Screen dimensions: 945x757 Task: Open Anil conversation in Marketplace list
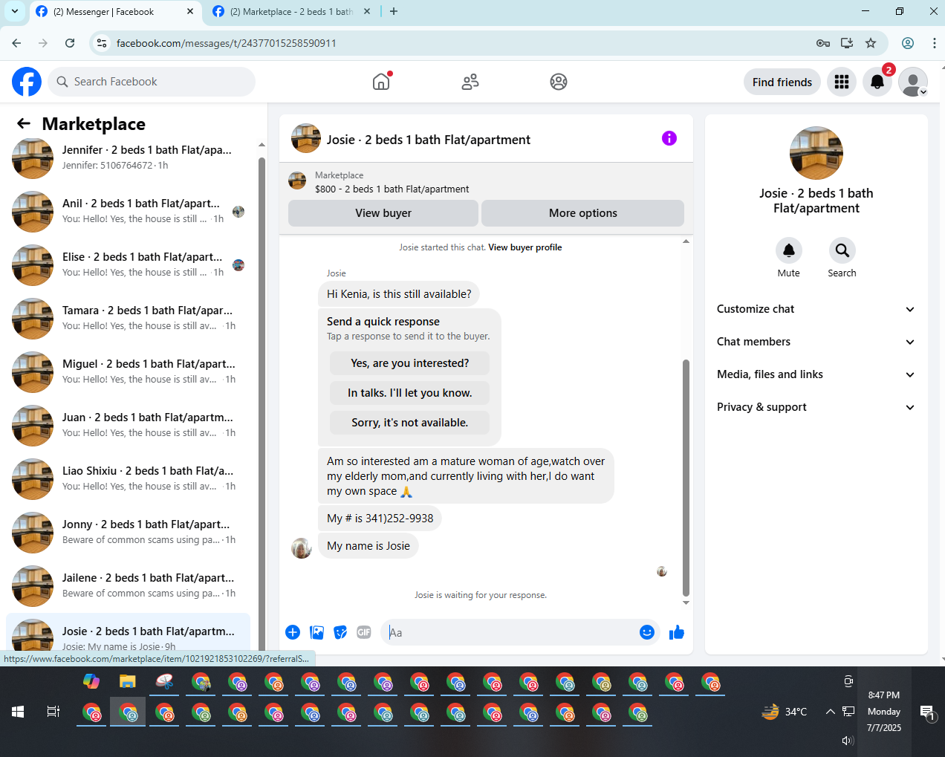(128, 212)
